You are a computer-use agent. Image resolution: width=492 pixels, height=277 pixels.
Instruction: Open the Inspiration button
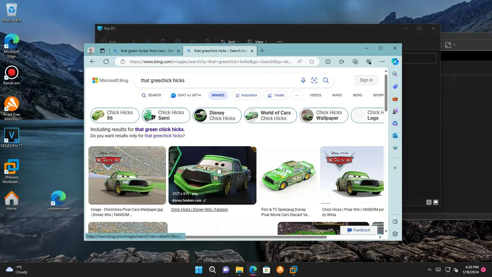click(x=246, y=95)
